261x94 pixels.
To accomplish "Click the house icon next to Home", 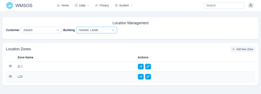I will [x=58, y=6].
